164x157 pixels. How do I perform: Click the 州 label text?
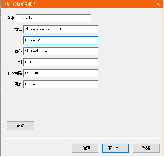click(20, 62)
